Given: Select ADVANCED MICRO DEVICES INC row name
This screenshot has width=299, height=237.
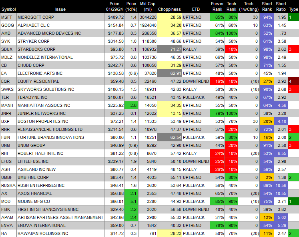Looking at the screenshot, I should 49,33.
